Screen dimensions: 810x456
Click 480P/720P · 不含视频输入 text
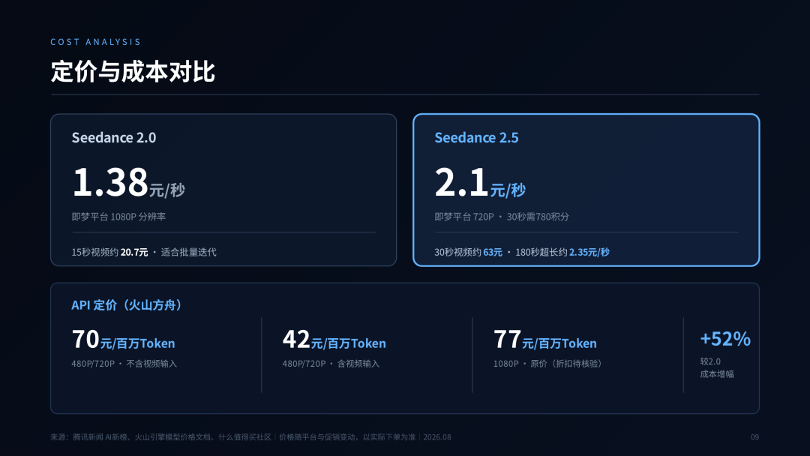point(124,364)
